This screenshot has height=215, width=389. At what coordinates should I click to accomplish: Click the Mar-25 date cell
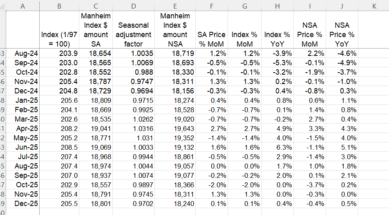click(26, 119)
